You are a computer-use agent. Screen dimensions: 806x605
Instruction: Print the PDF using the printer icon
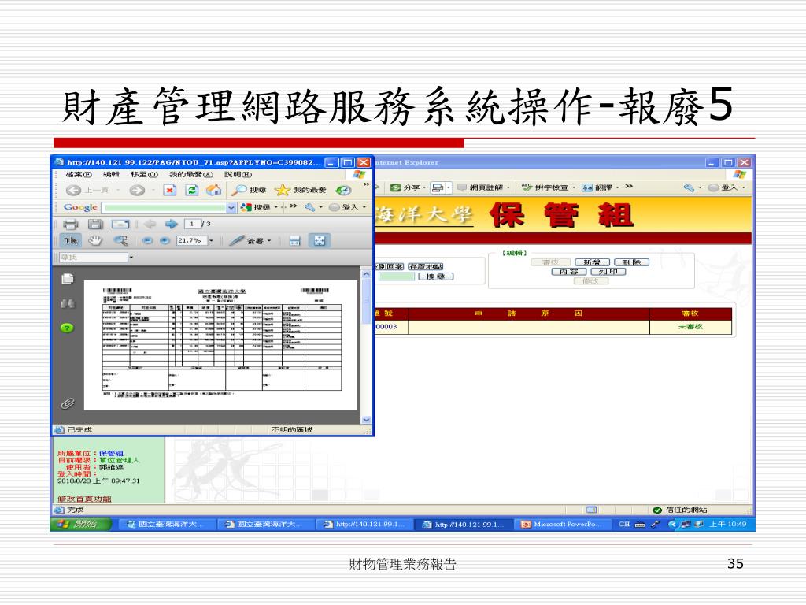[x=70, y=225]
